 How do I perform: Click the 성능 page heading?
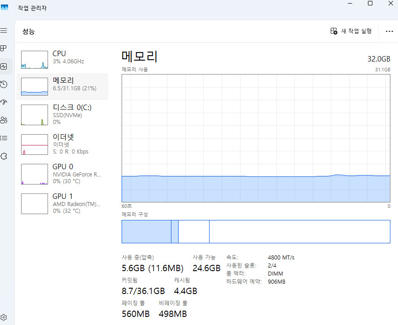coord(28,31)
